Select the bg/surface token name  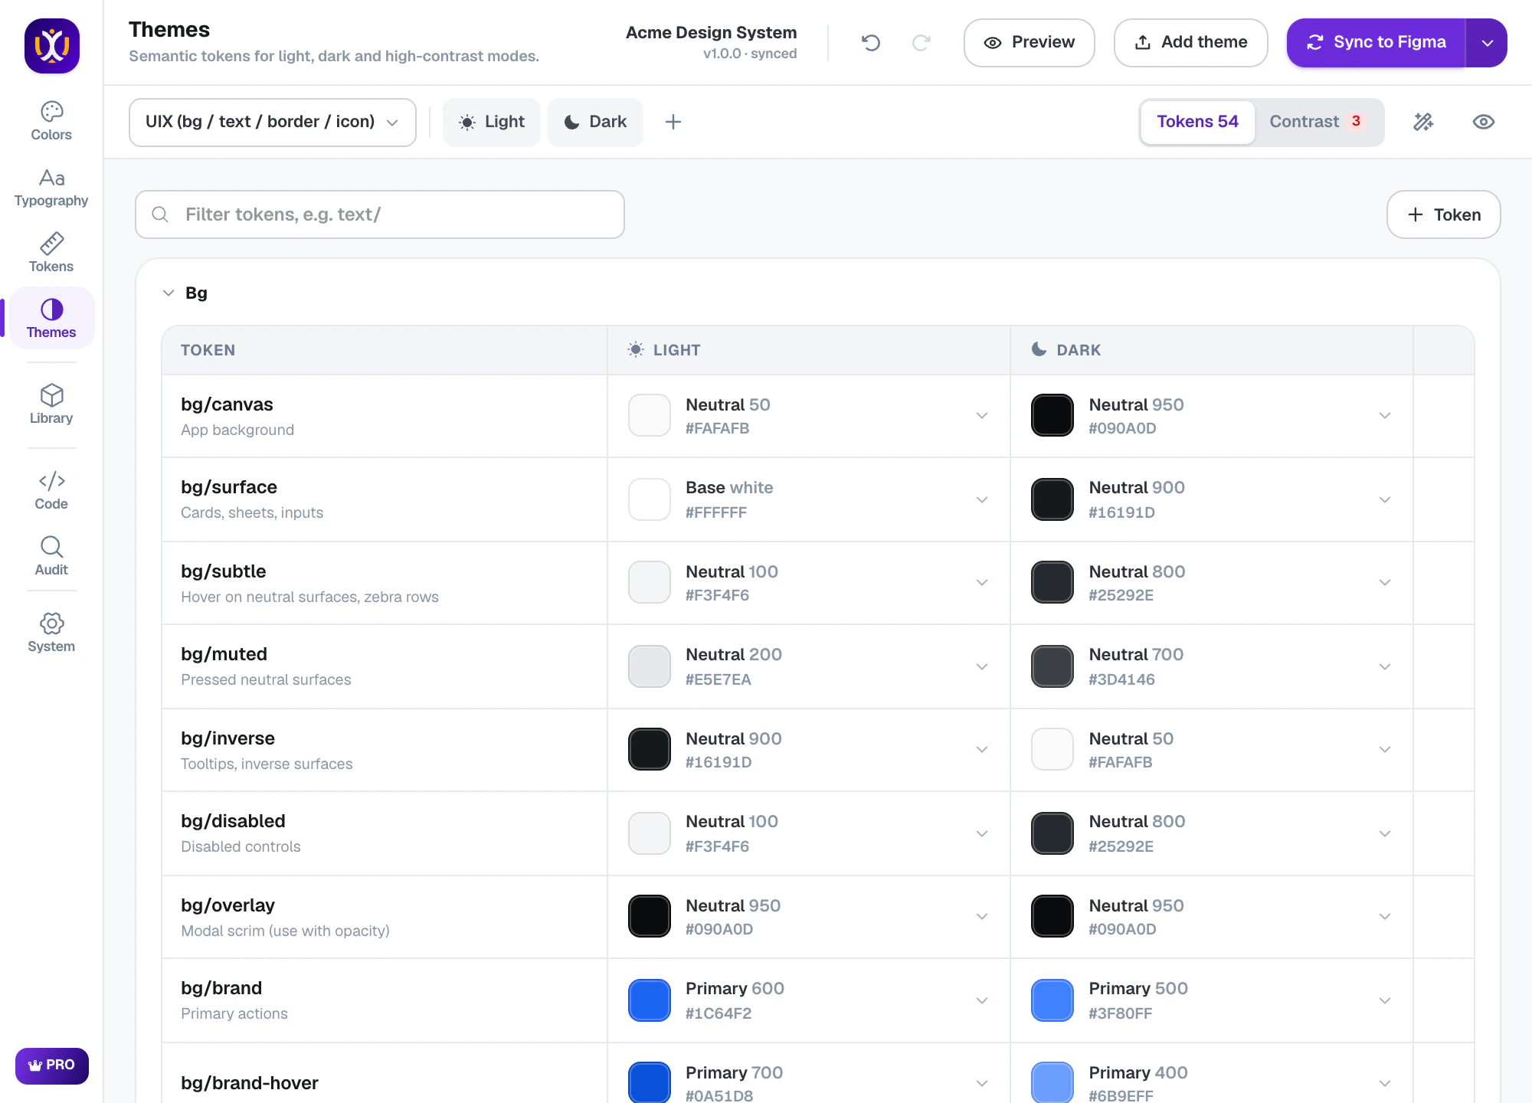[229, 487]
